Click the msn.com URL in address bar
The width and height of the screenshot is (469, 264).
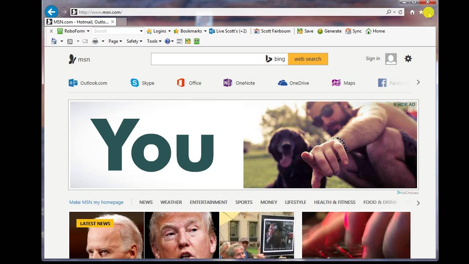101,12
